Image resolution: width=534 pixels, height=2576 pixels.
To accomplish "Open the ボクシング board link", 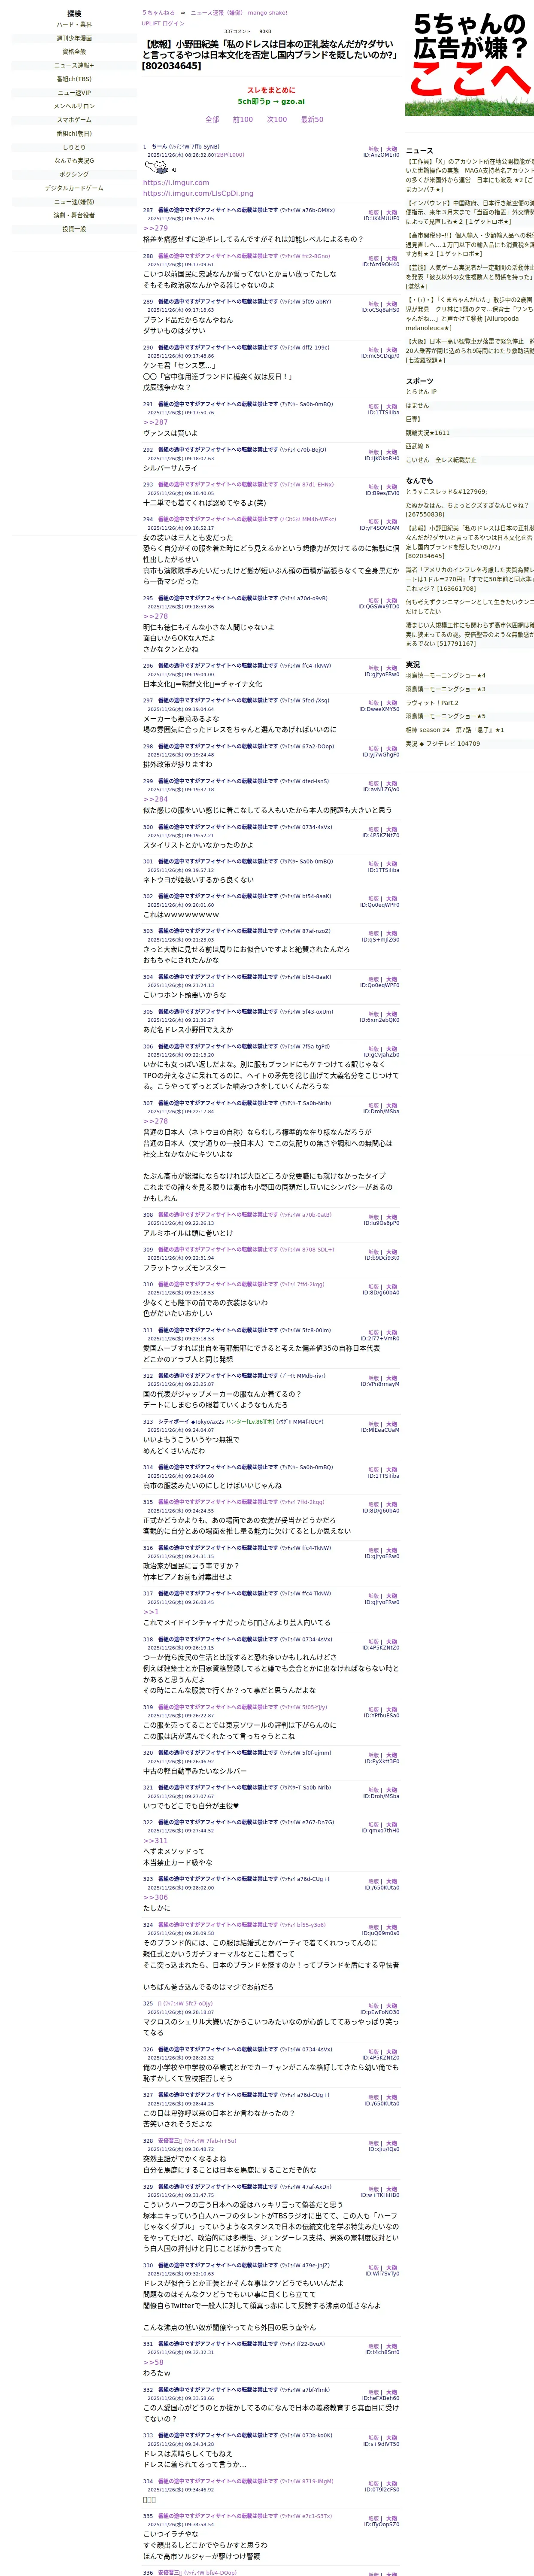I will coord(74,174).
